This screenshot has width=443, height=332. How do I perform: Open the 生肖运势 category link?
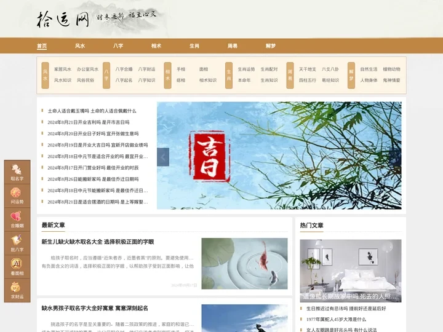tap(246, 69)
